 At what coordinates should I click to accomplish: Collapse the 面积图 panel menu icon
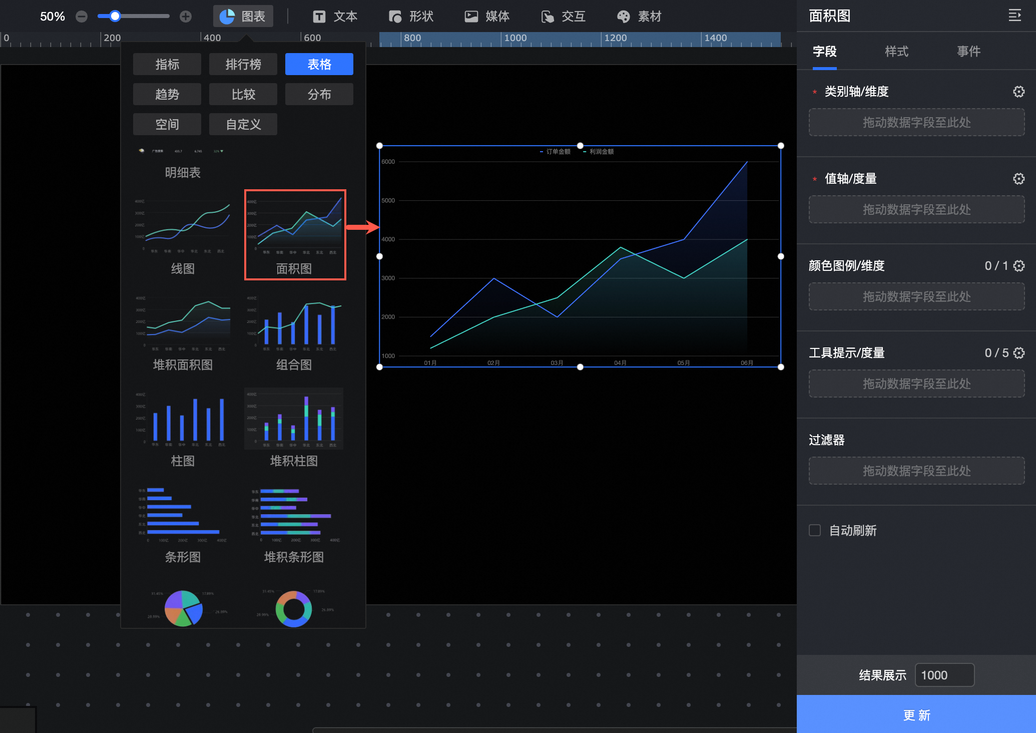1014,16
